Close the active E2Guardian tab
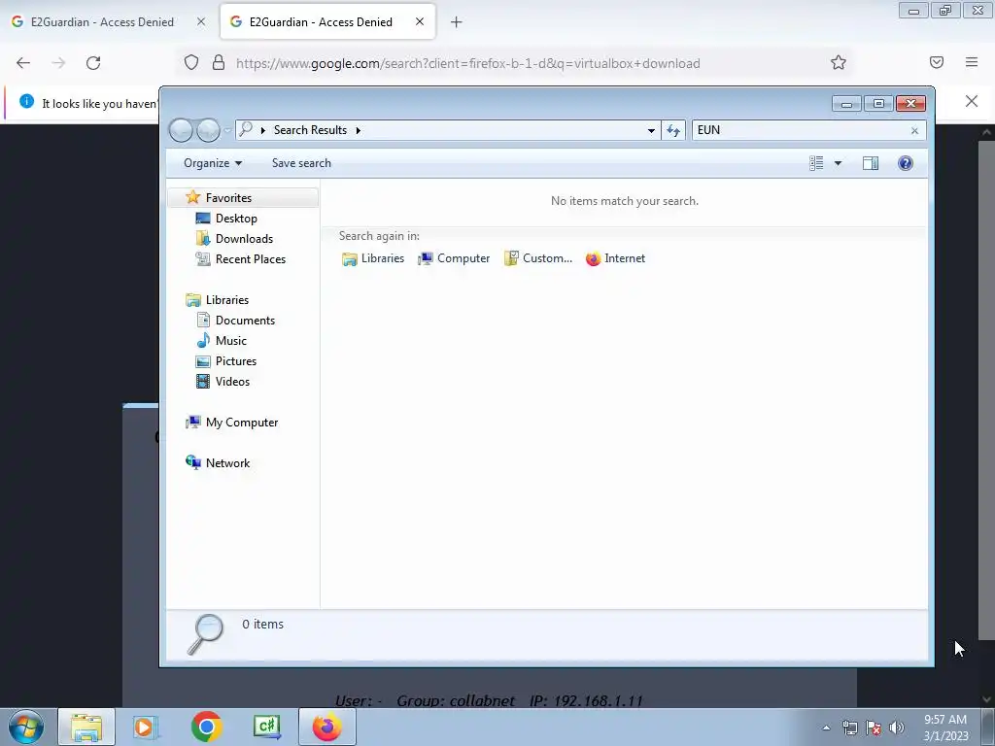This screenshot has height=746, width=995. (420, 21)
